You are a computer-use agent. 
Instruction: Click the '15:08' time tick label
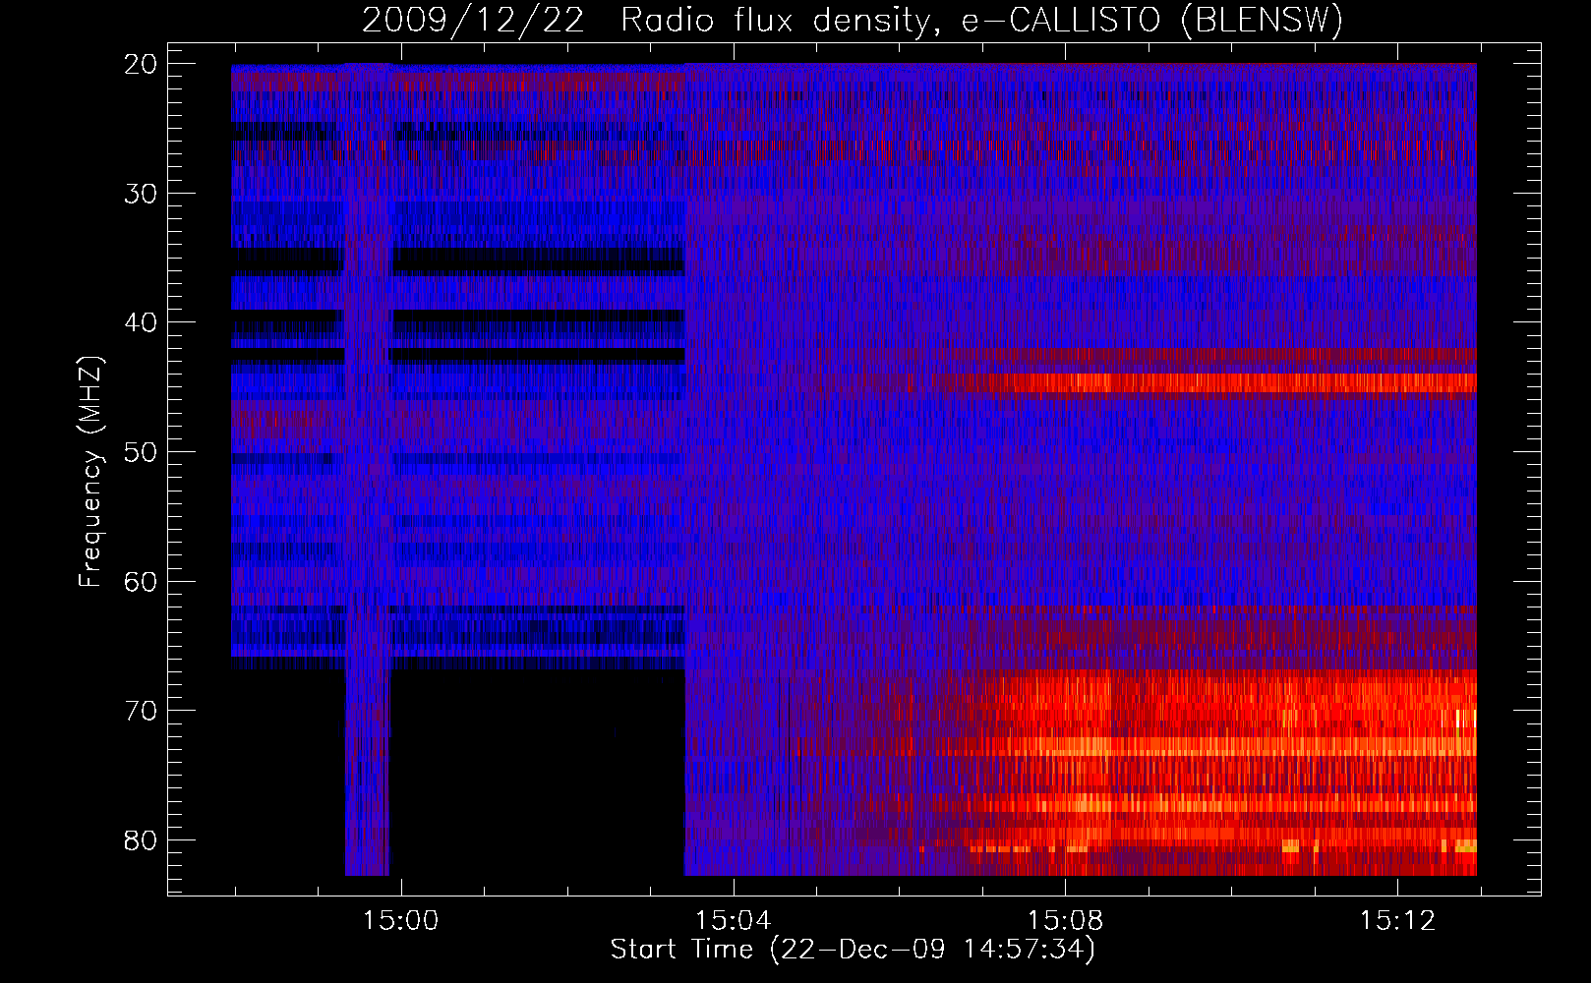1065,921
